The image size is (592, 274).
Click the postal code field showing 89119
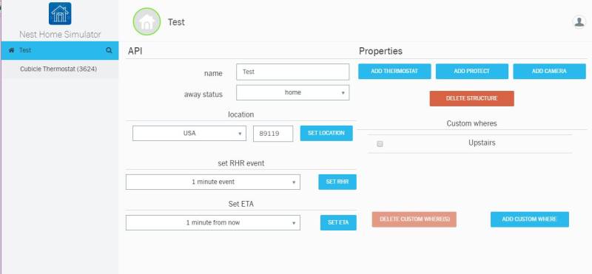(273, 134)
